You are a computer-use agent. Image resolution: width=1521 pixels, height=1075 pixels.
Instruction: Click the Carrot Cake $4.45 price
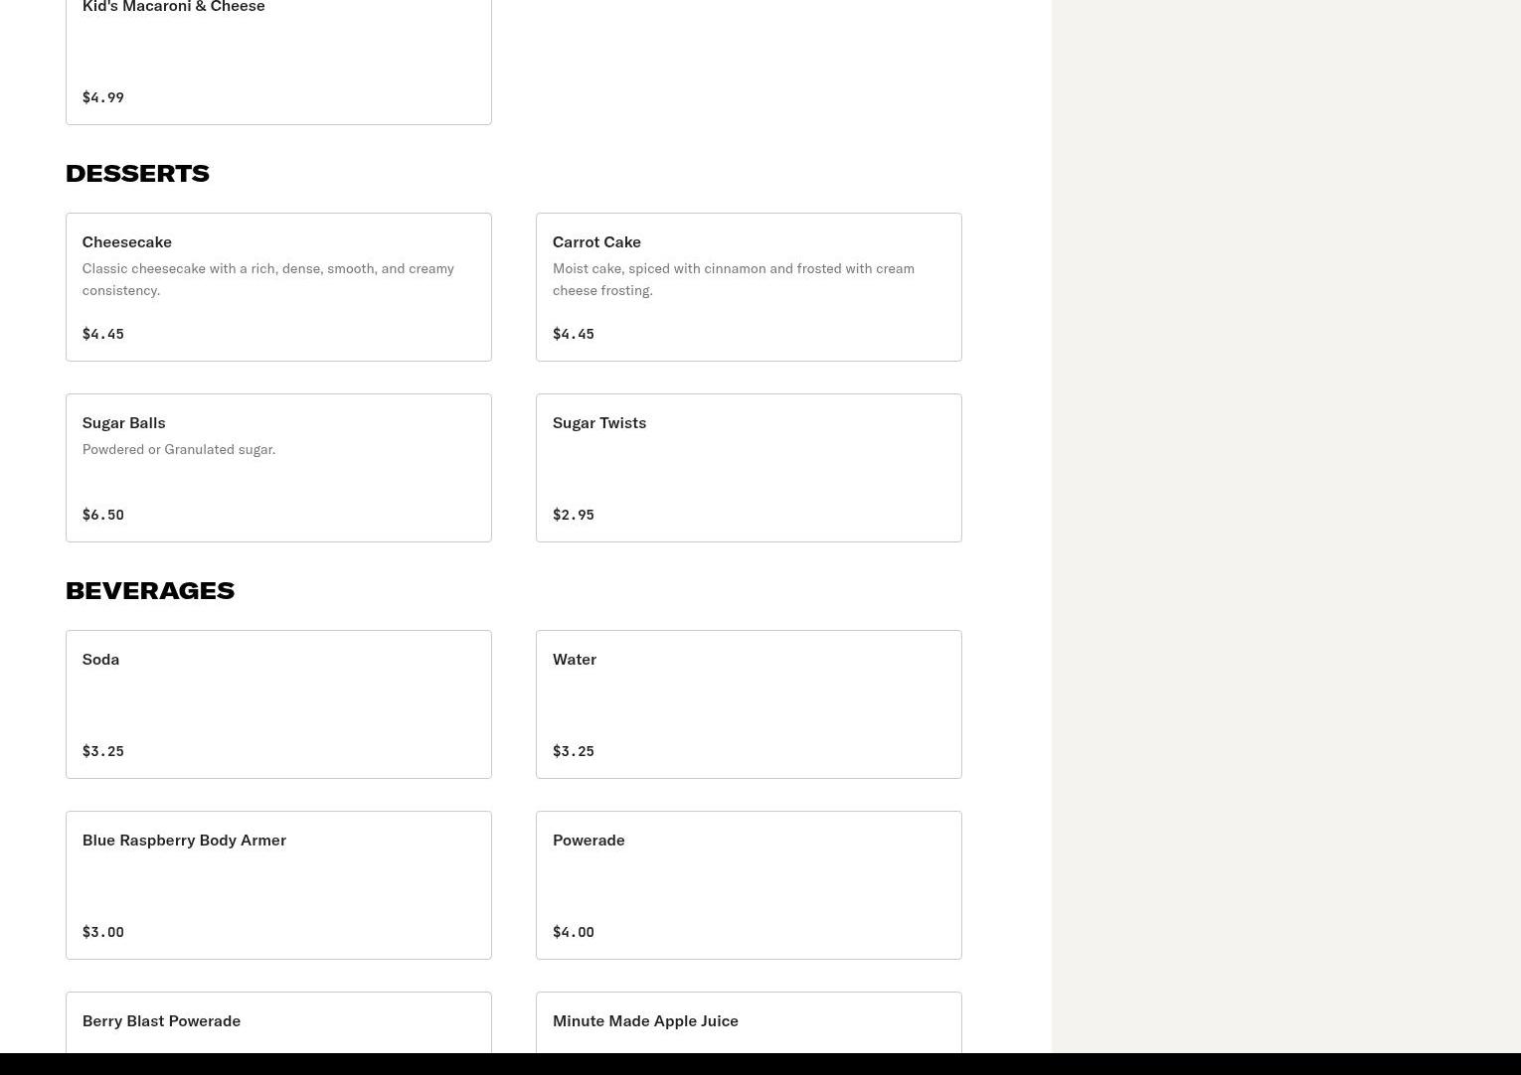(574, 334)
